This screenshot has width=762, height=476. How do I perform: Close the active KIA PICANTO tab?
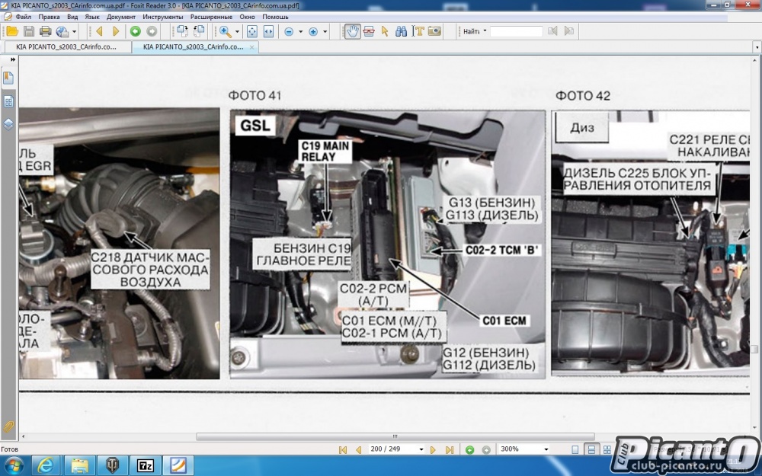251,47
